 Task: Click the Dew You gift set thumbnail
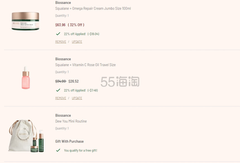tap(25, 135)
